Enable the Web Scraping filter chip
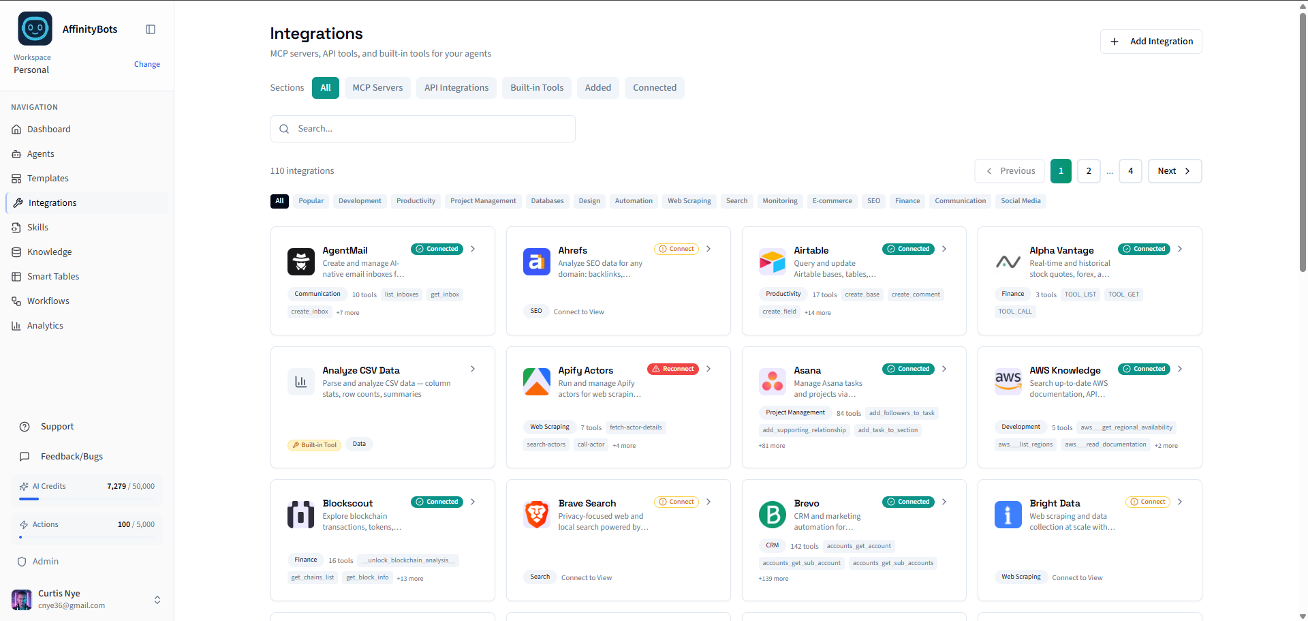 tap(689, 200)
